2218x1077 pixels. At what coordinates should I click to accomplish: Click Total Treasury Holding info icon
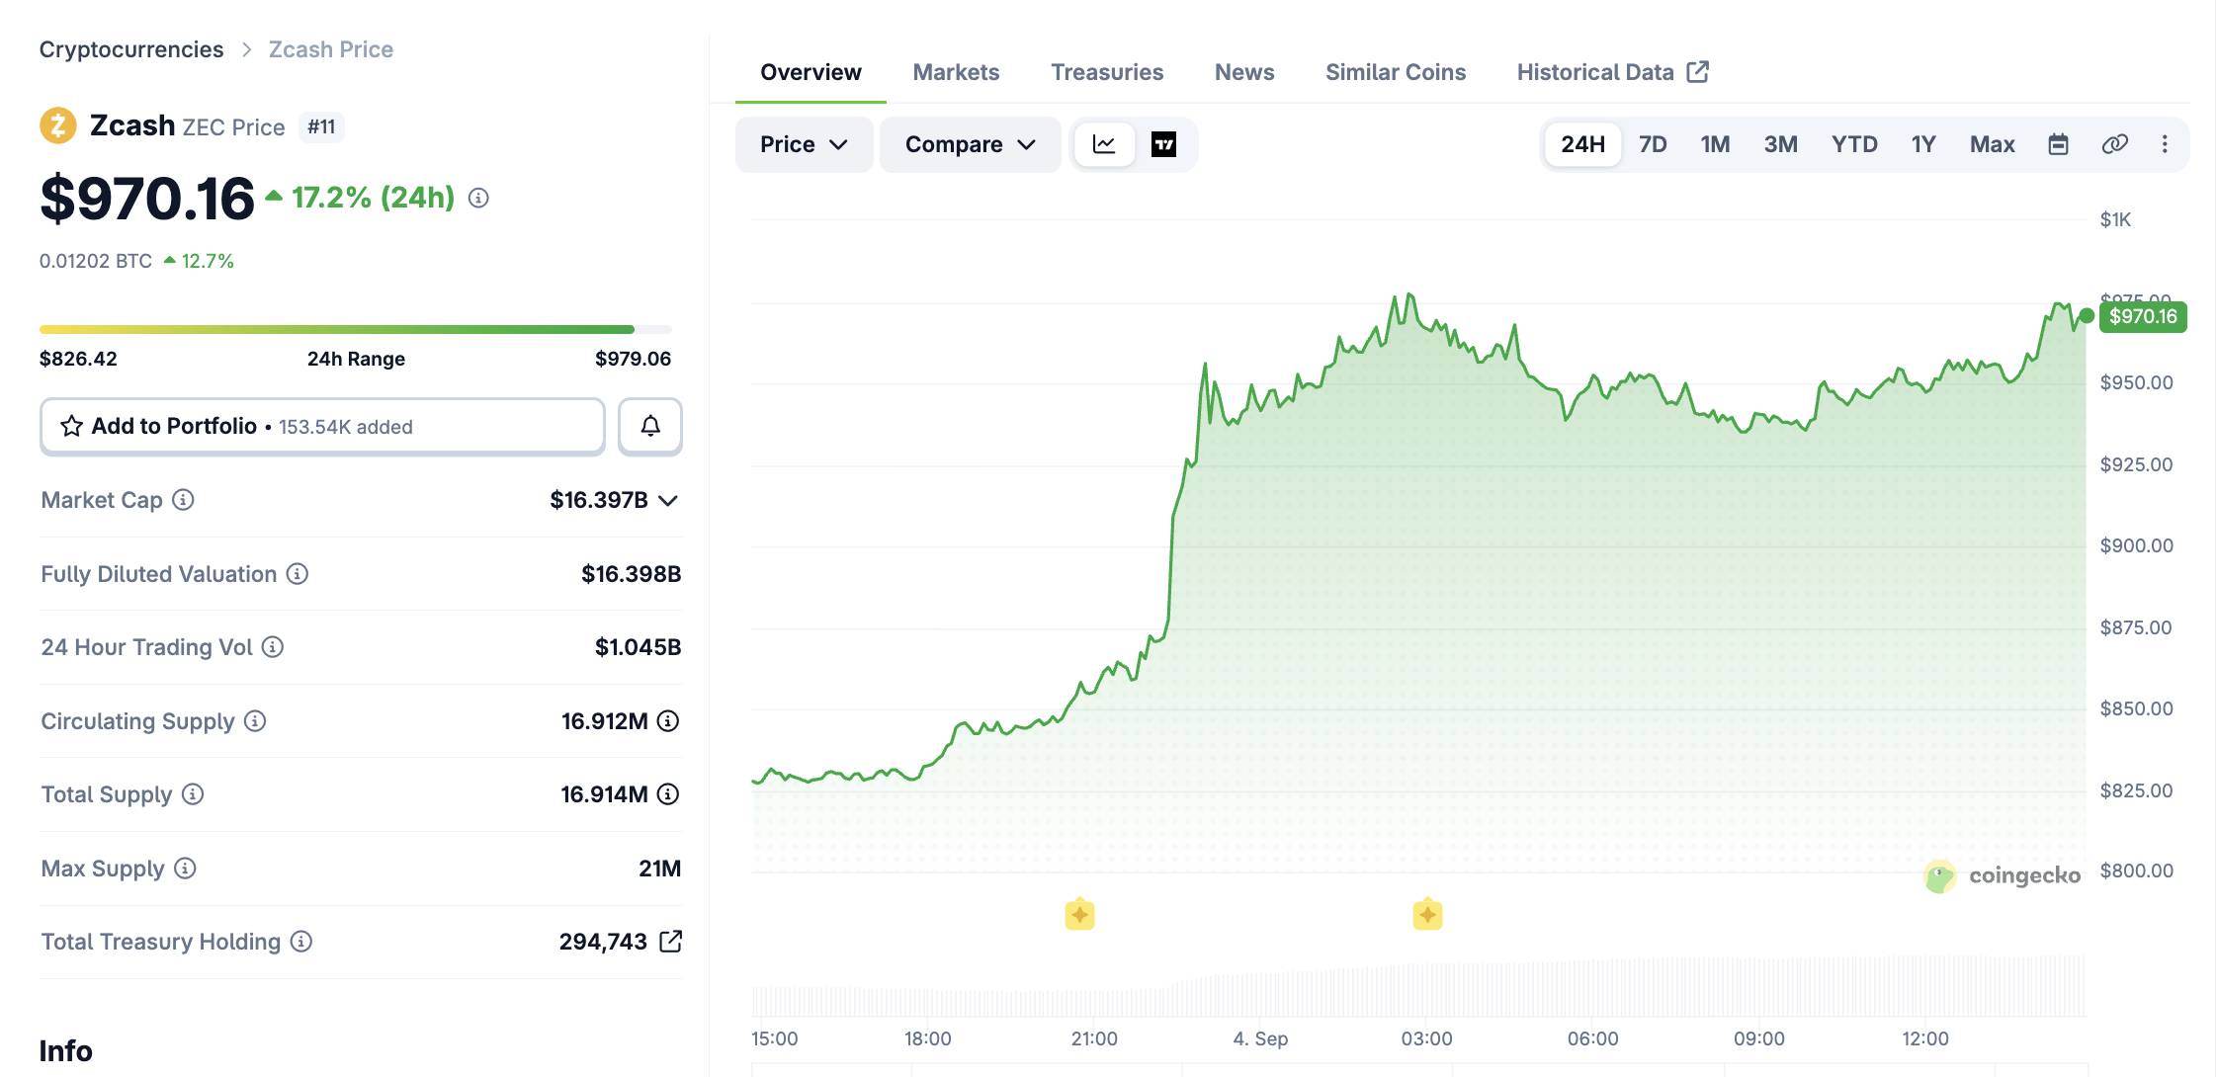[301, 942]
